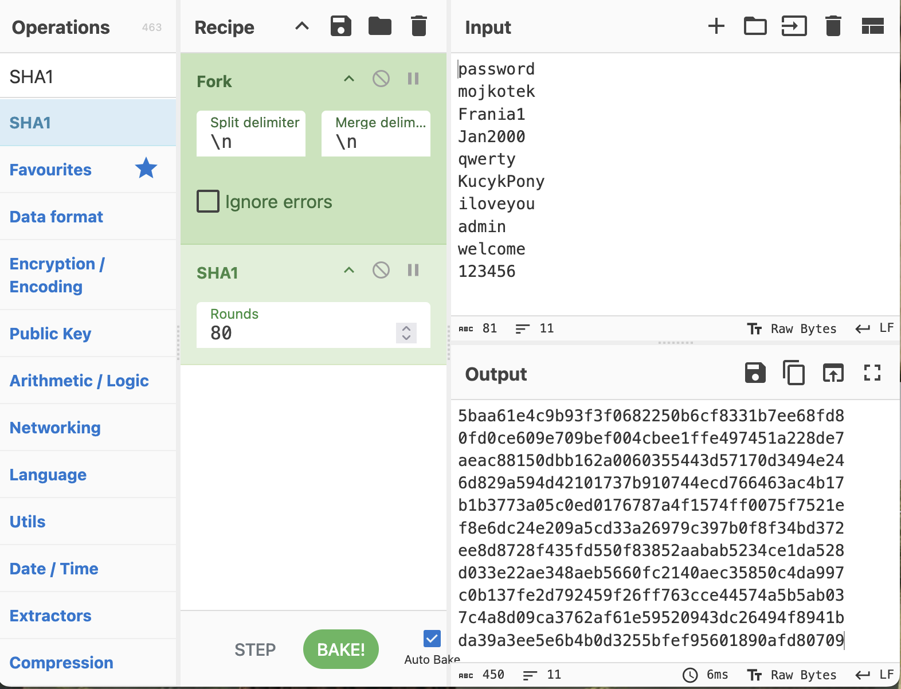901x689 pixels.
Task: Reset pane layout icon
Action: click(x=872, y=26)
